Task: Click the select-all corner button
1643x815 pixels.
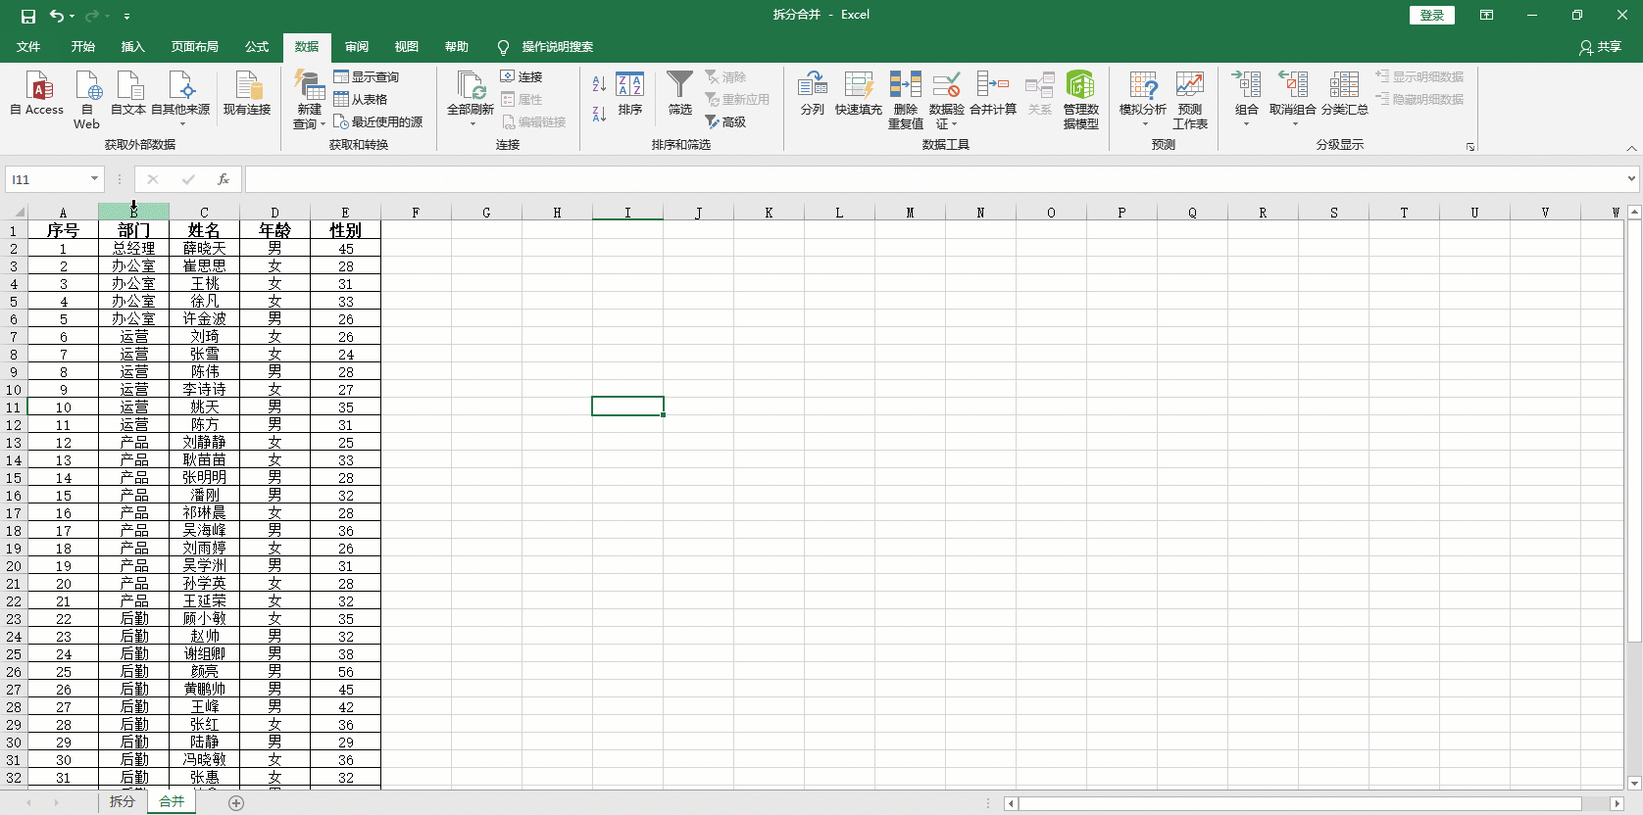Action: 14,212
